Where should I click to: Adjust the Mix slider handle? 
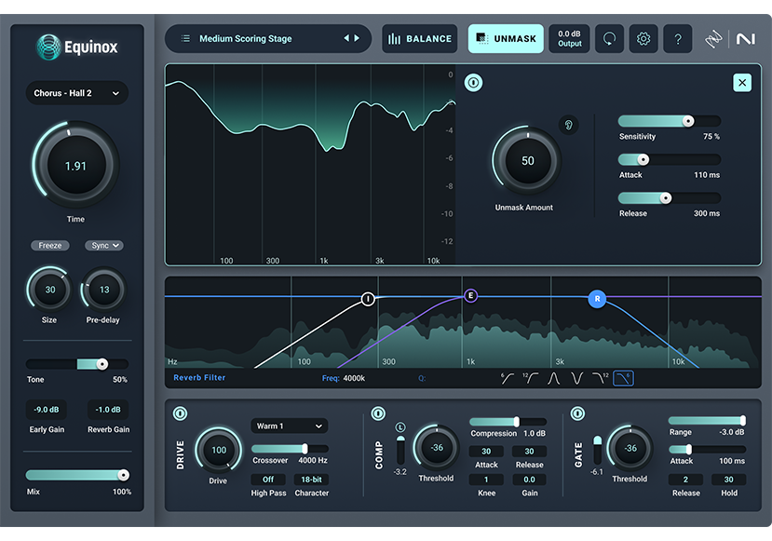[x=124, y=475]
